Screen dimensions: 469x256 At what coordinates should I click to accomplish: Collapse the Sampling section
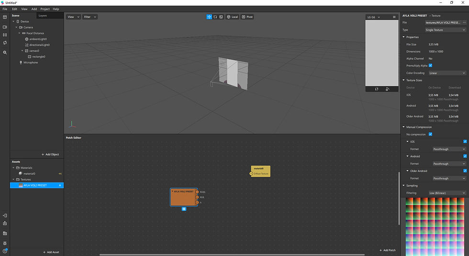403,186
